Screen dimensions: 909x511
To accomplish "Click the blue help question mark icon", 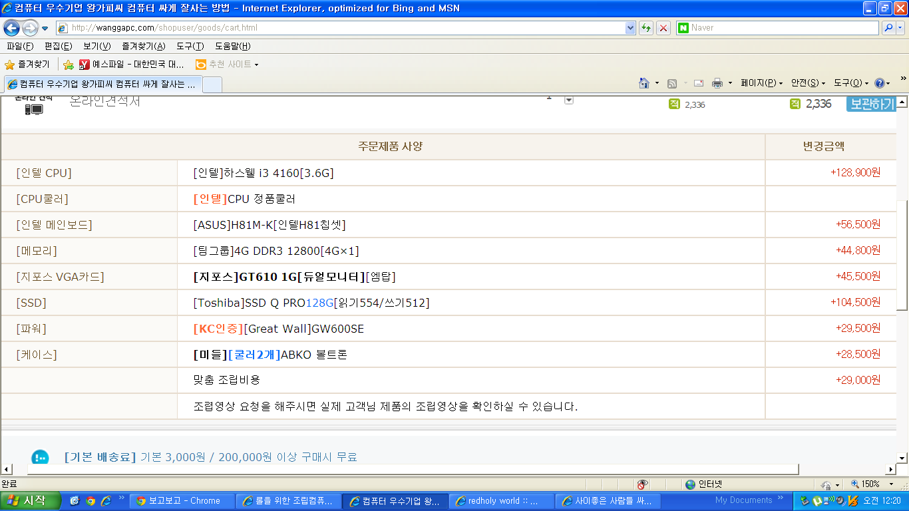I will coord(880,83).
